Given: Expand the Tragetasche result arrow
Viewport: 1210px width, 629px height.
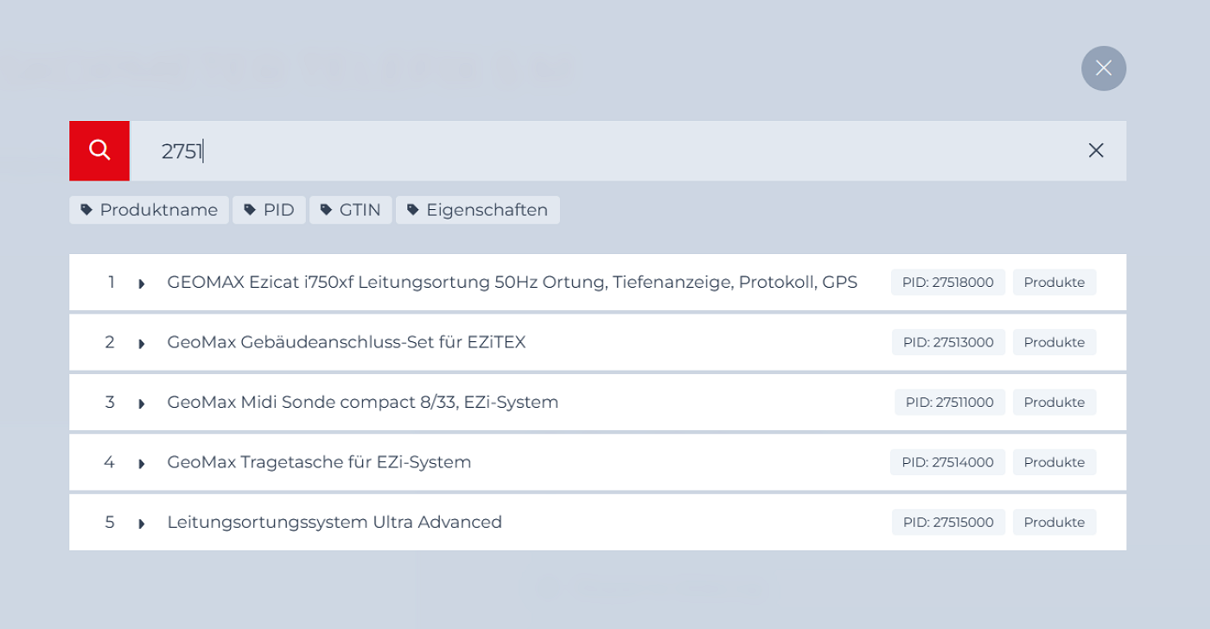Looking at the screenshot, I should click(142, 463).
